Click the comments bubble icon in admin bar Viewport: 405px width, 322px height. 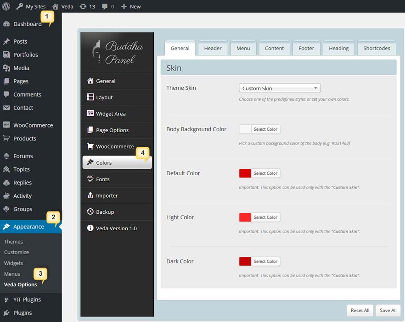(x=105, y=6)
